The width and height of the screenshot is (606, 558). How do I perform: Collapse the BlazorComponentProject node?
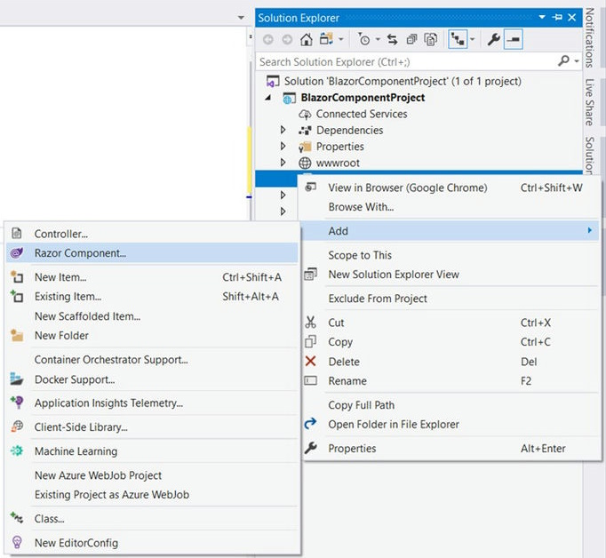[267, 98]
